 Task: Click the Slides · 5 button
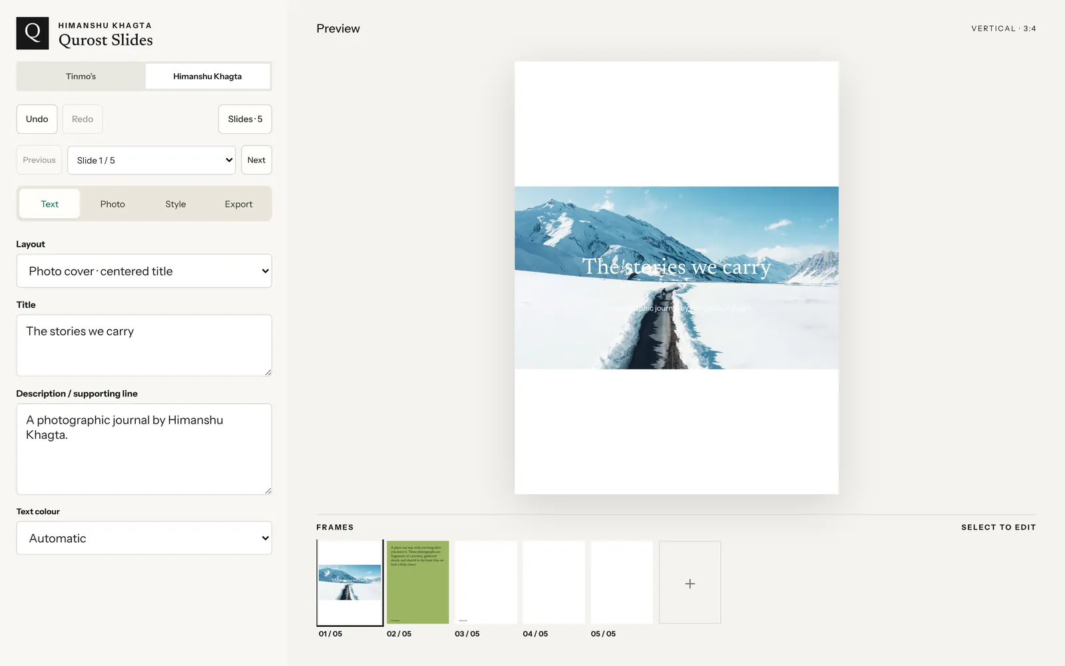click(x=245, y=119)
